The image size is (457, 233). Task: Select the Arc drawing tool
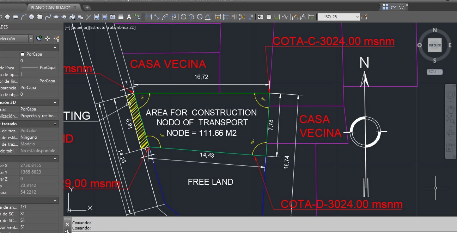tap(23, 17)
